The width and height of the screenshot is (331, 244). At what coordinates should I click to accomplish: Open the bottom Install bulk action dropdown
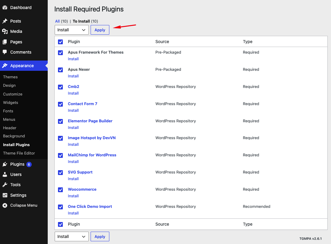[72, 236]
